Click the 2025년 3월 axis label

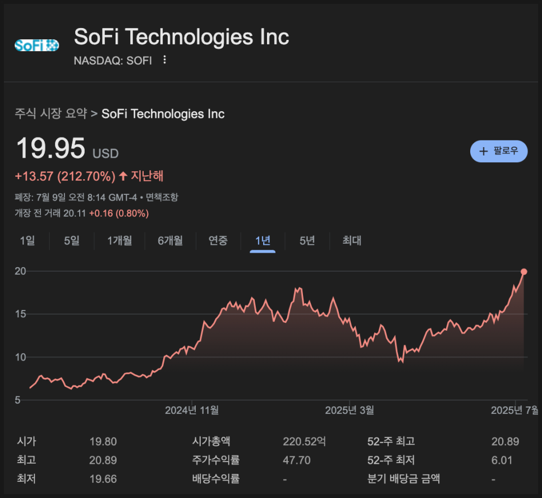click(350, 410)
